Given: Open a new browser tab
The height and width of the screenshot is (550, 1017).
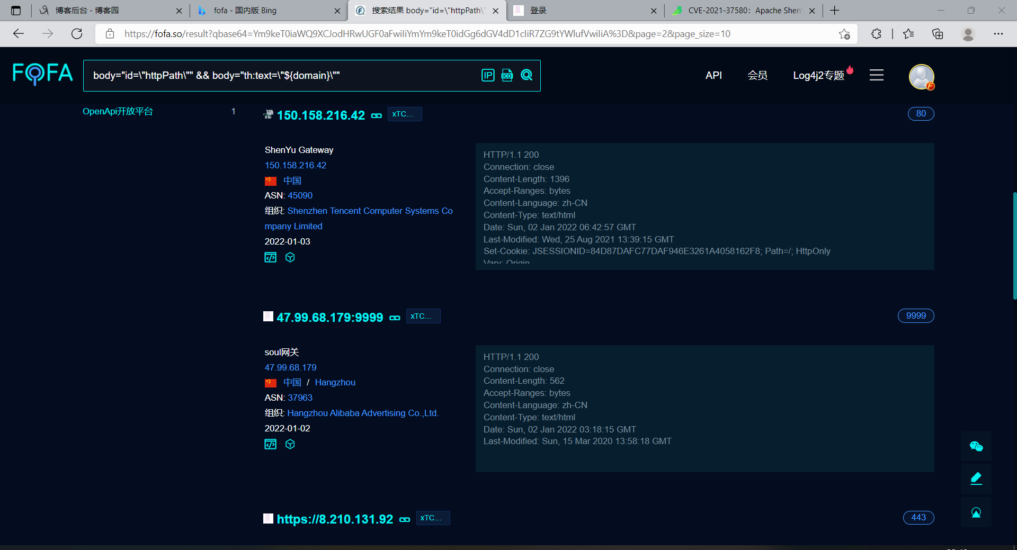Looking at the screenshot, I should tap(835, 11).
